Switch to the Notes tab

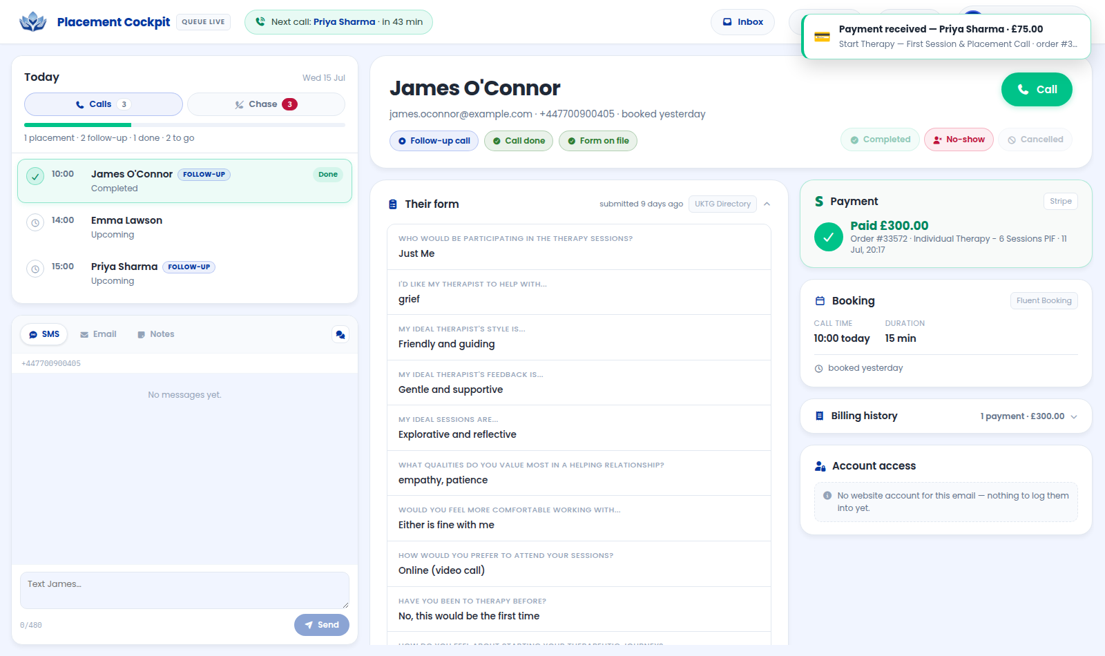(x=156, y=334)
